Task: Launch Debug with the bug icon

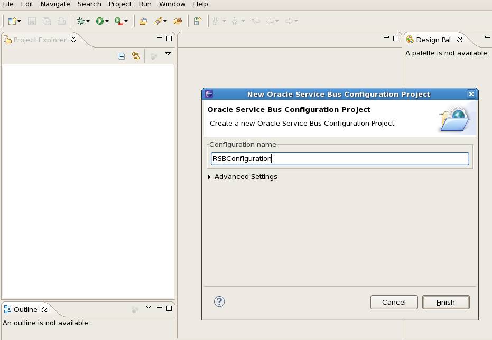Action: (81, 21)
